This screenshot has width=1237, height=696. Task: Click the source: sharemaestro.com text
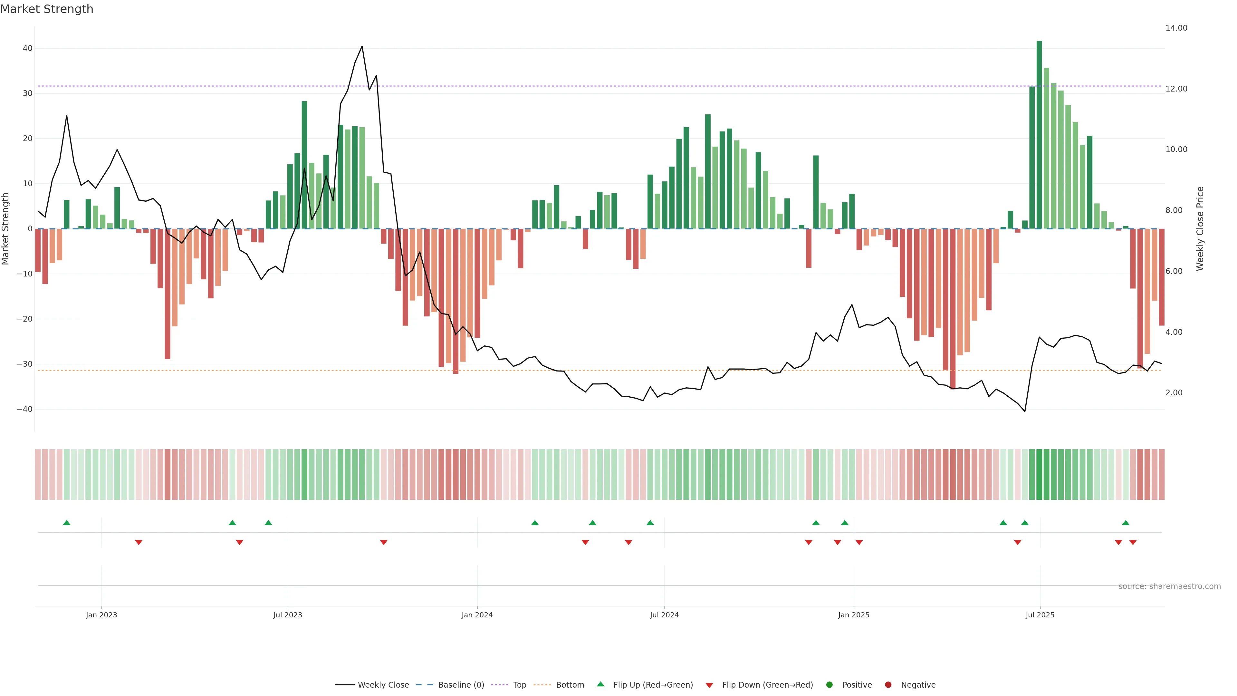tap(1169, 586)
